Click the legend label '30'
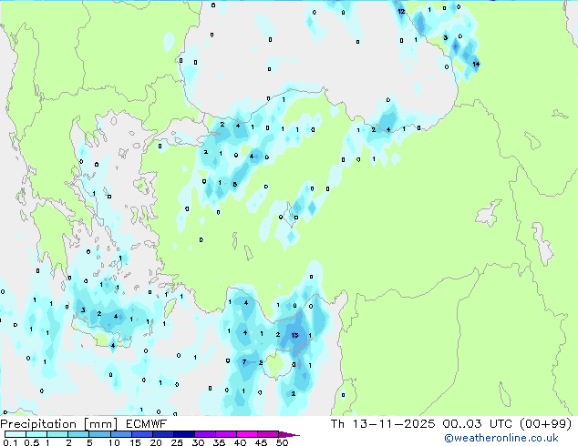 198,442
